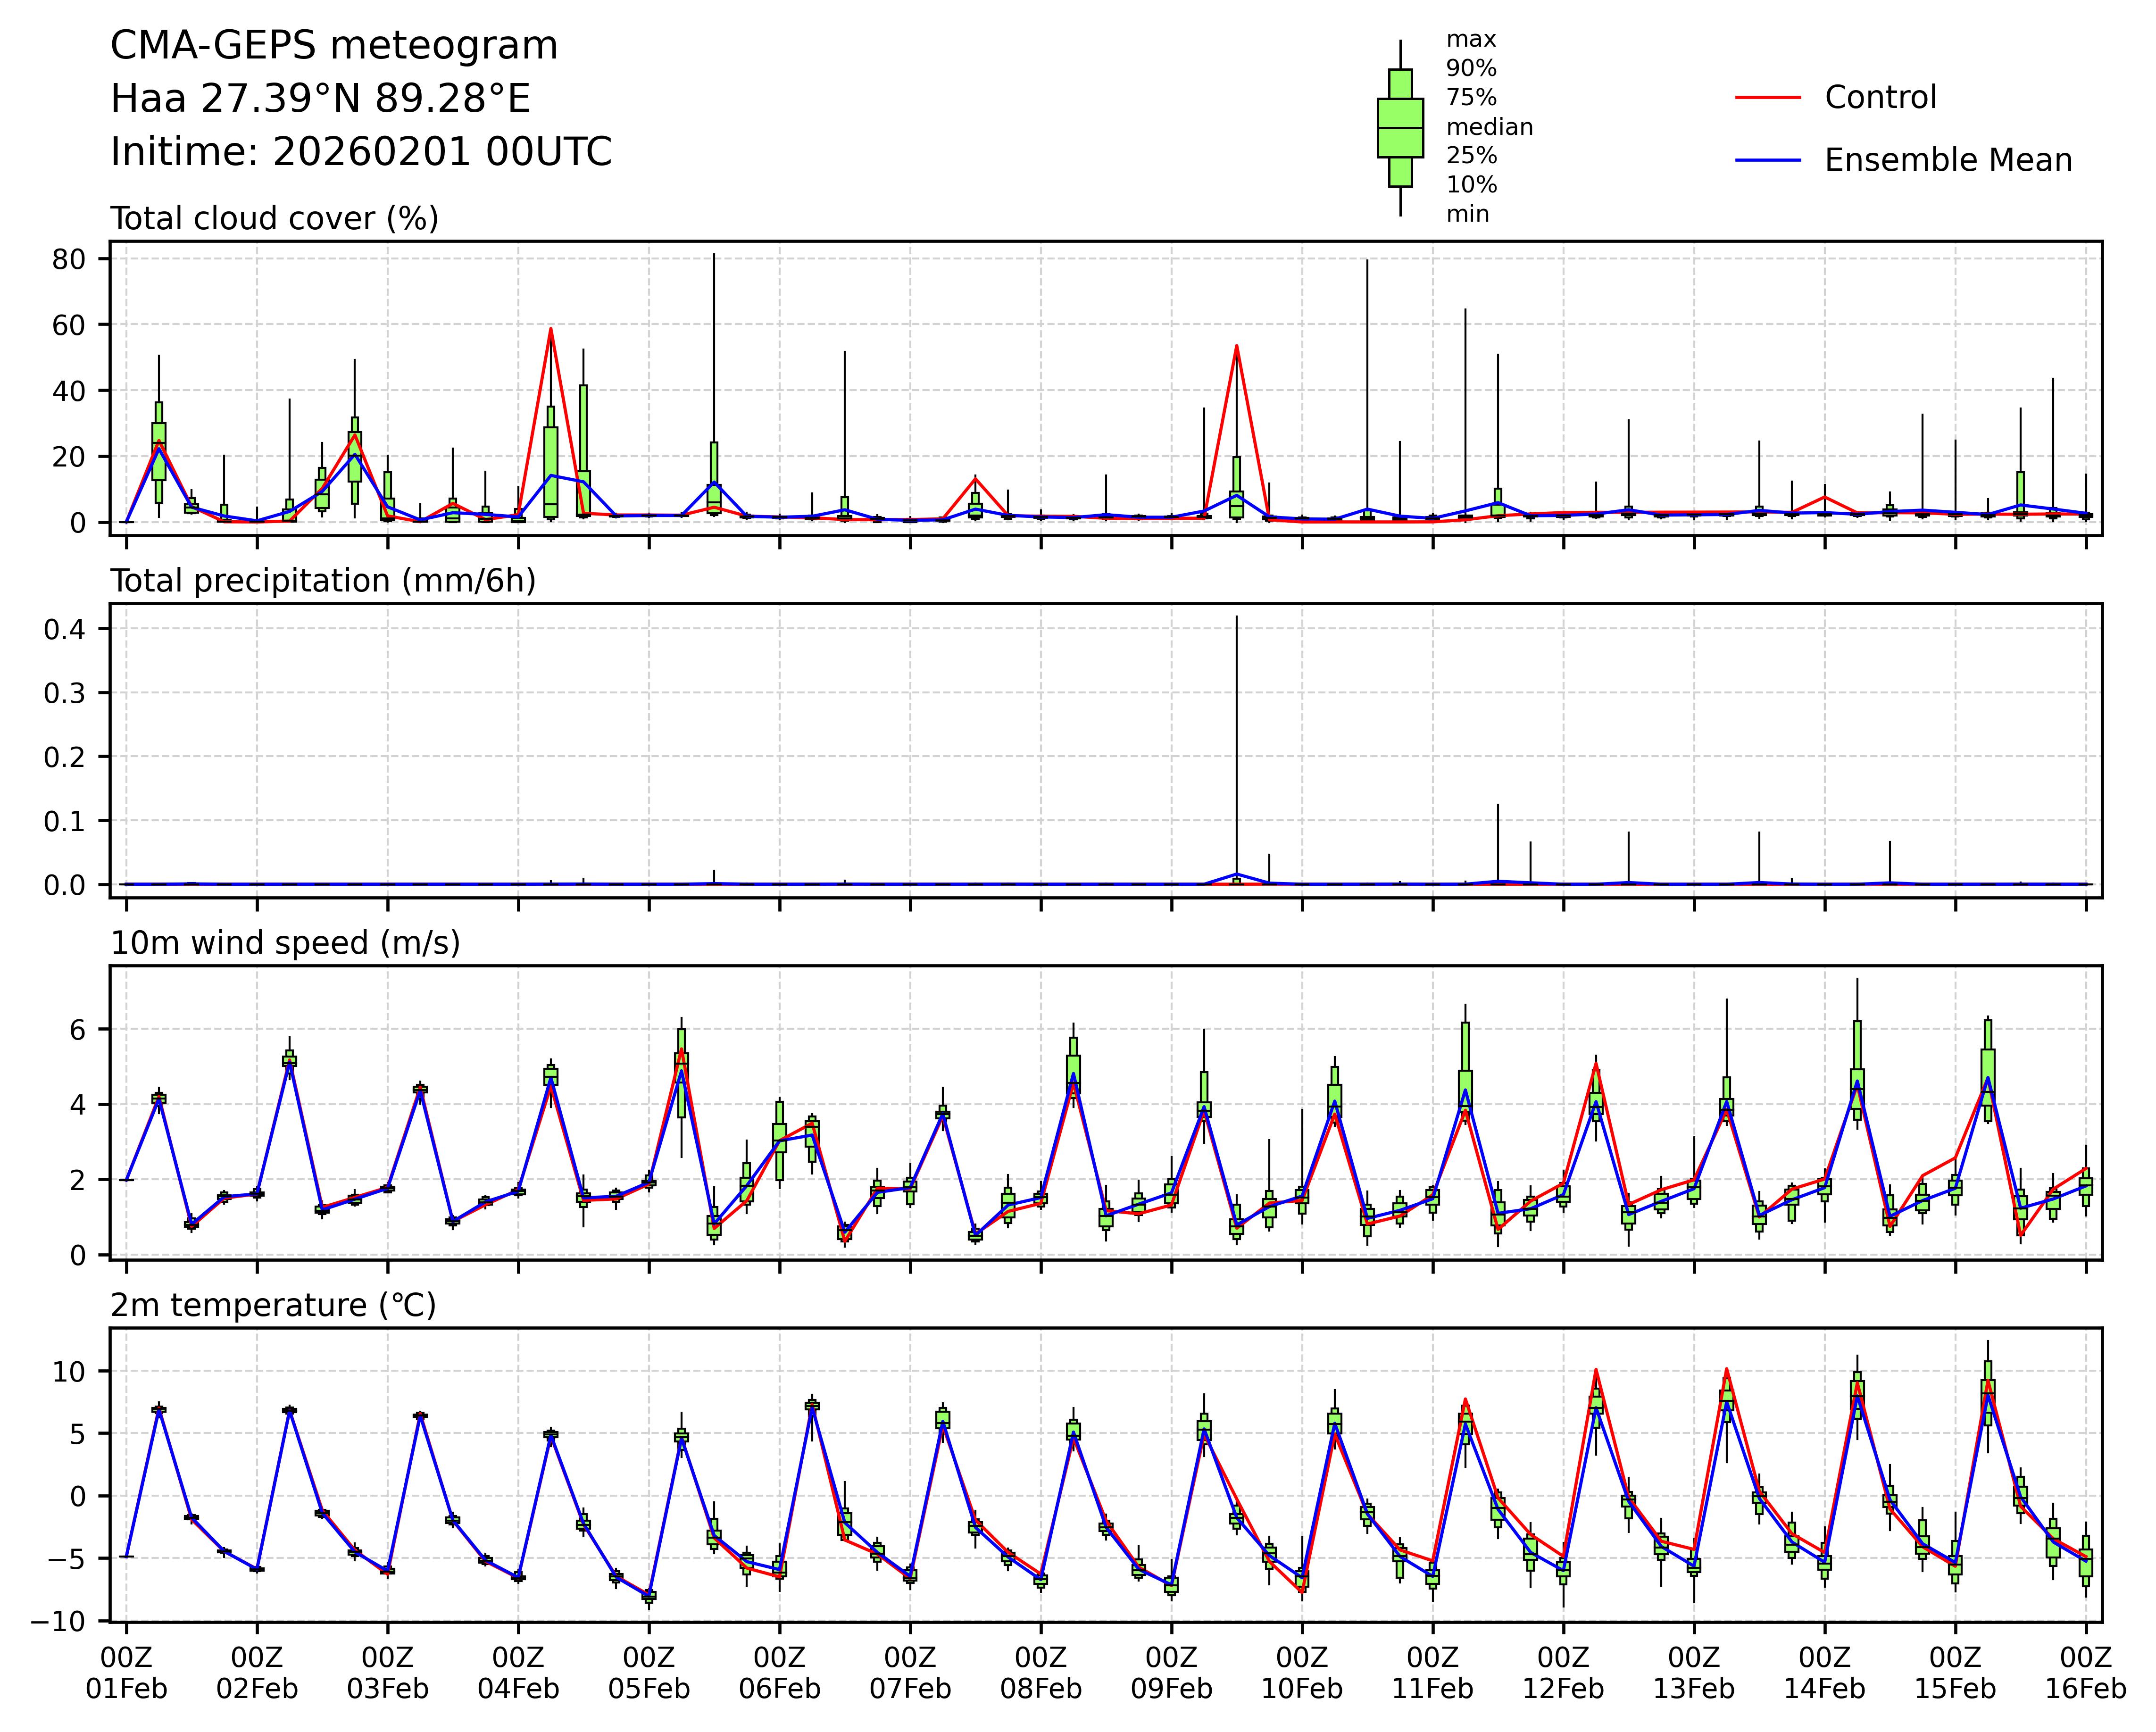Click the 'Total precipitation (mm/6h)' panel title
This screenshot has height=1732, width=2156.
[322, 581]
